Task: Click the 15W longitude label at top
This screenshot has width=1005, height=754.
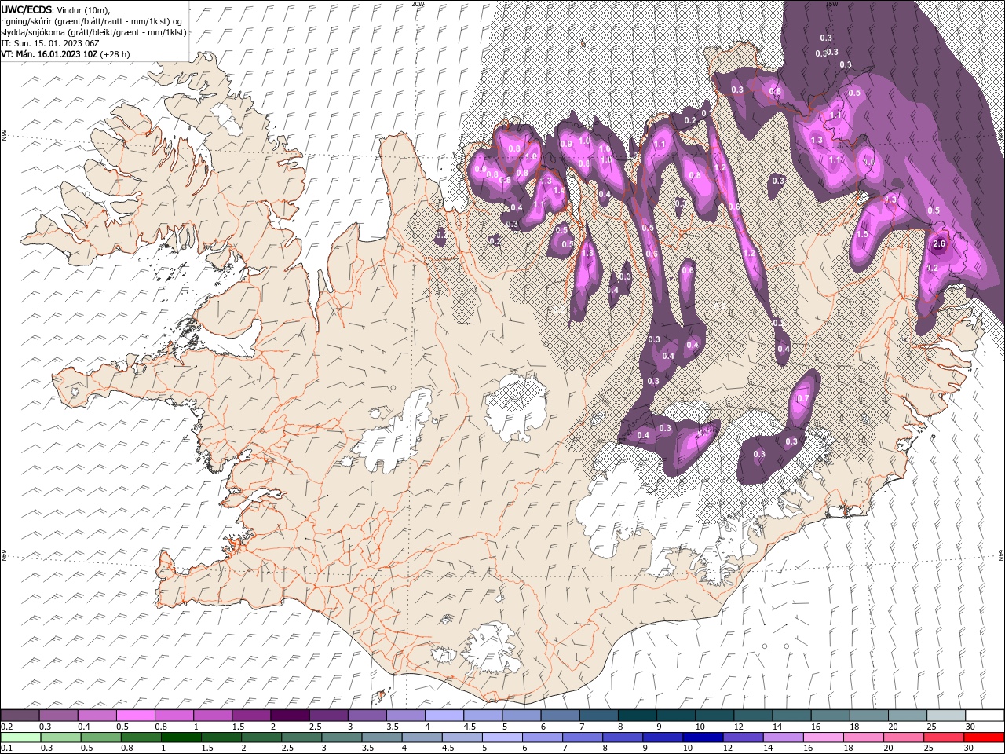Action: pos(831,4)
